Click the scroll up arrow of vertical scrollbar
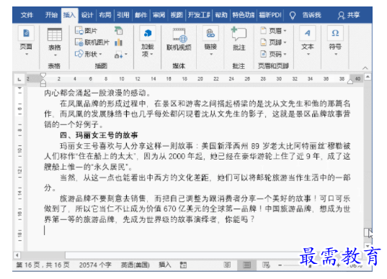 click(x=368, y=77)
